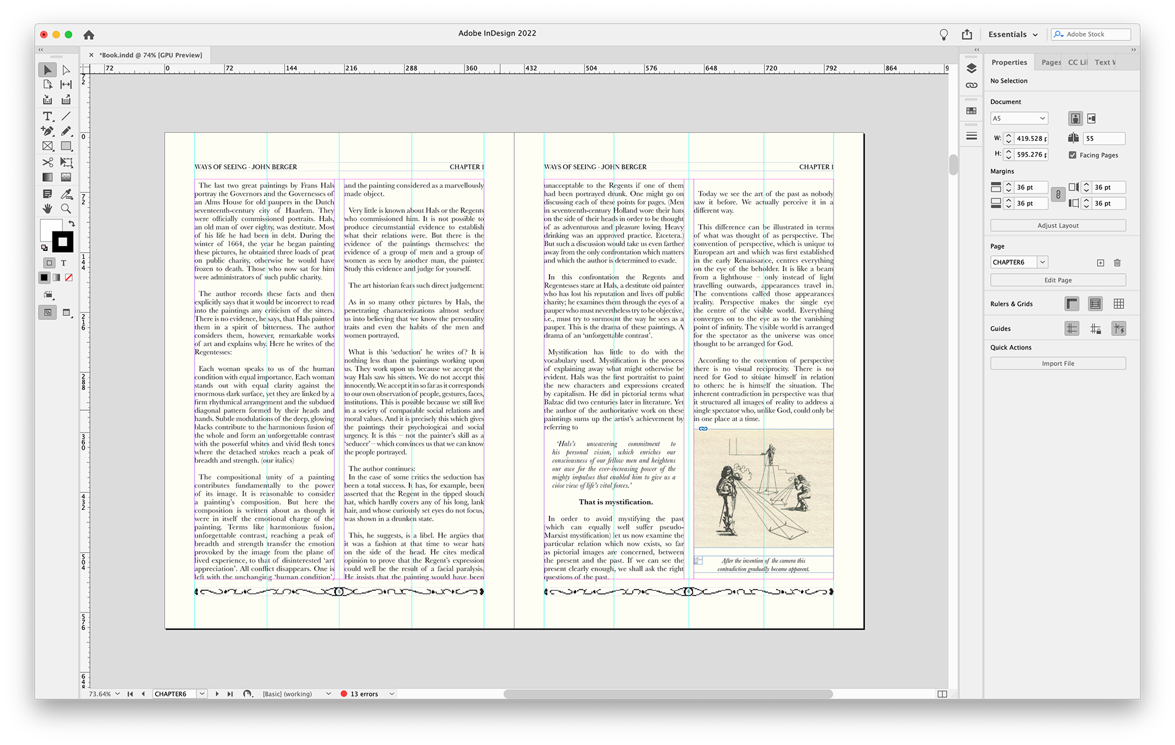Open the Swatches panel icon
Image resolution: width=1175 pixels, height=745 pixels.
(971, 111)
